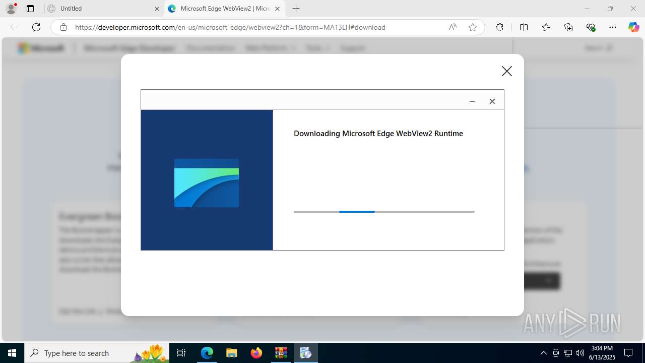Viewport: 645px width, 363px height.
Task: Open the notification center icon
Action: (x=628, y=353)
